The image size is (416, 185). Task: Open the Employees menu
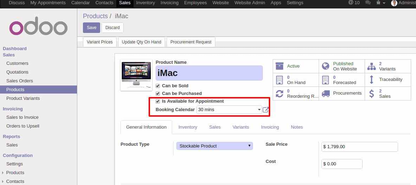pyautogui.click(x=195, y=3)
